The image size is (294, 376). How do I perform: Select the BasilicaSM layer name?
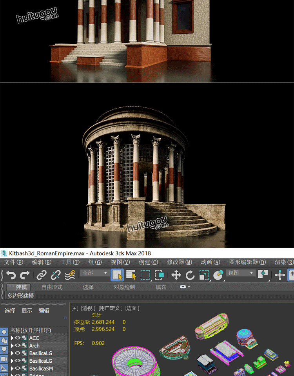coord(41,369)
